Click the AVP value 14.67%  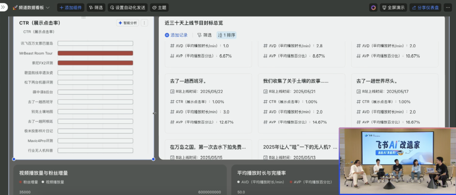pos(320,122)
